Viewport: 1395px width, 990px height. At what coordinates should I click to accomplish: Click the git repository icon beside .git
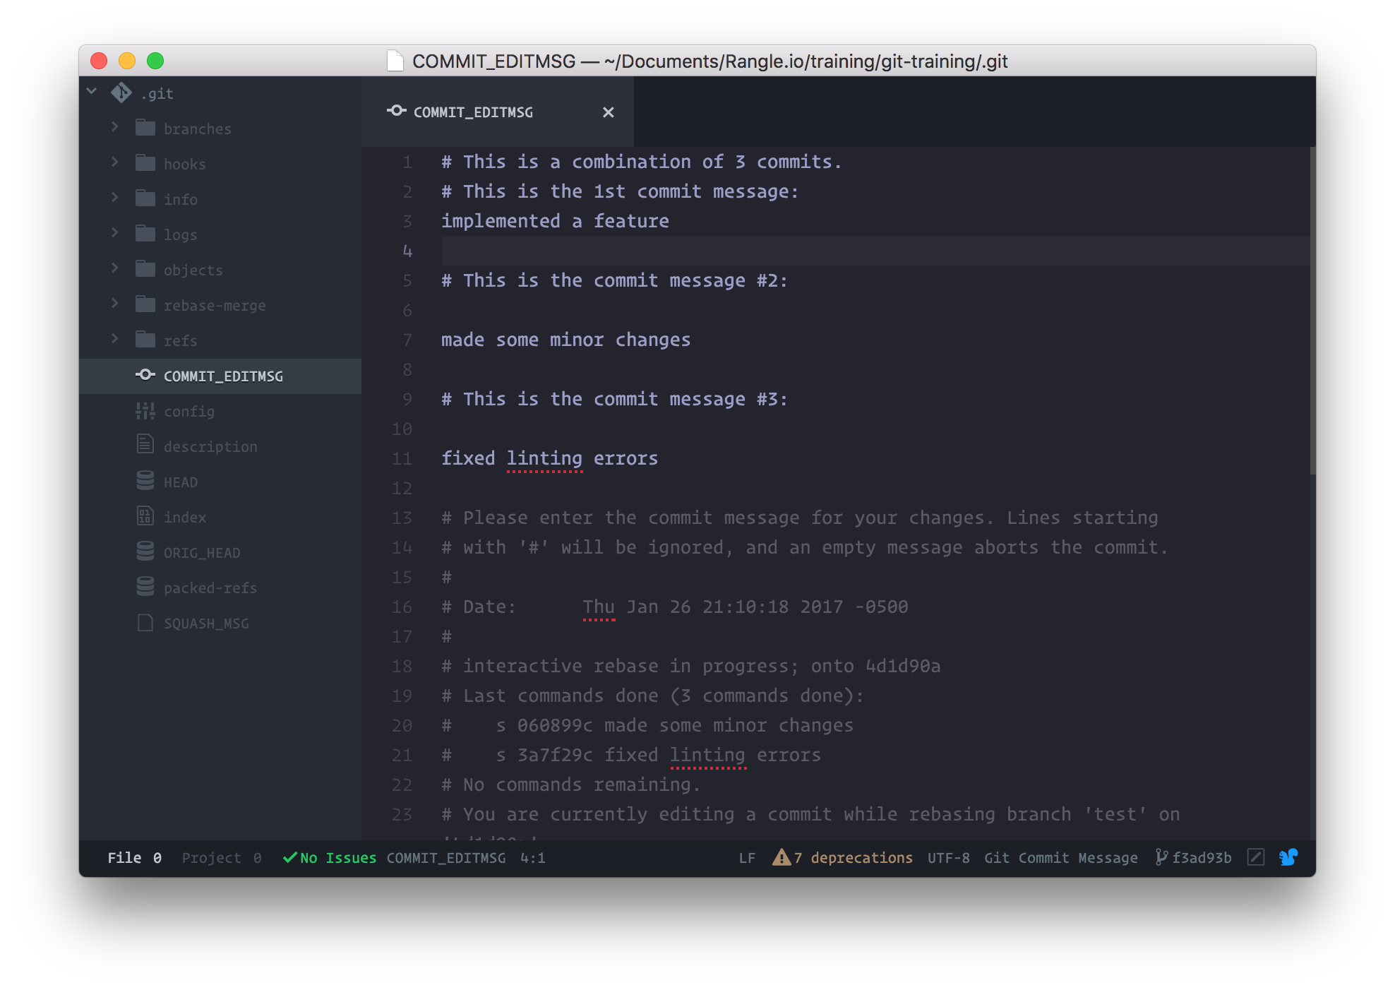click(121, 93)
